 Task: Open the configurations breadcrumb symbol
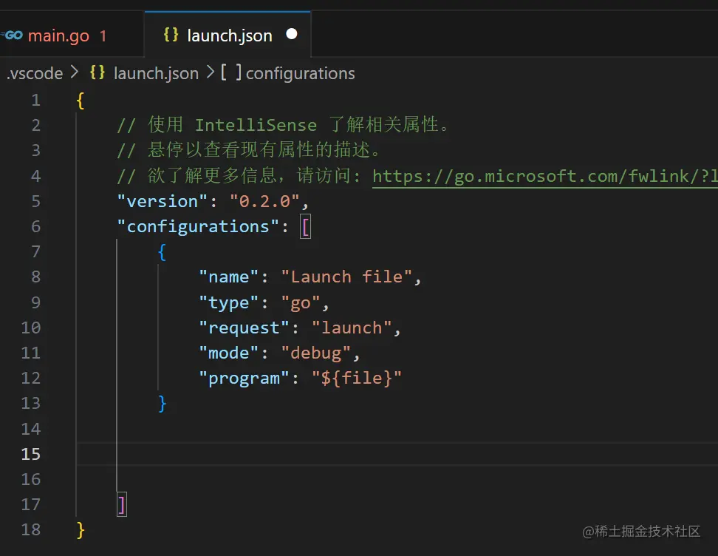click(x=301, y=73)
